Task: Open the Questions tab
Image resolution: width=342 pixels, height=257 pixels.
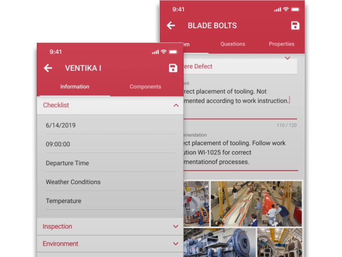Action: coord(233,44)
